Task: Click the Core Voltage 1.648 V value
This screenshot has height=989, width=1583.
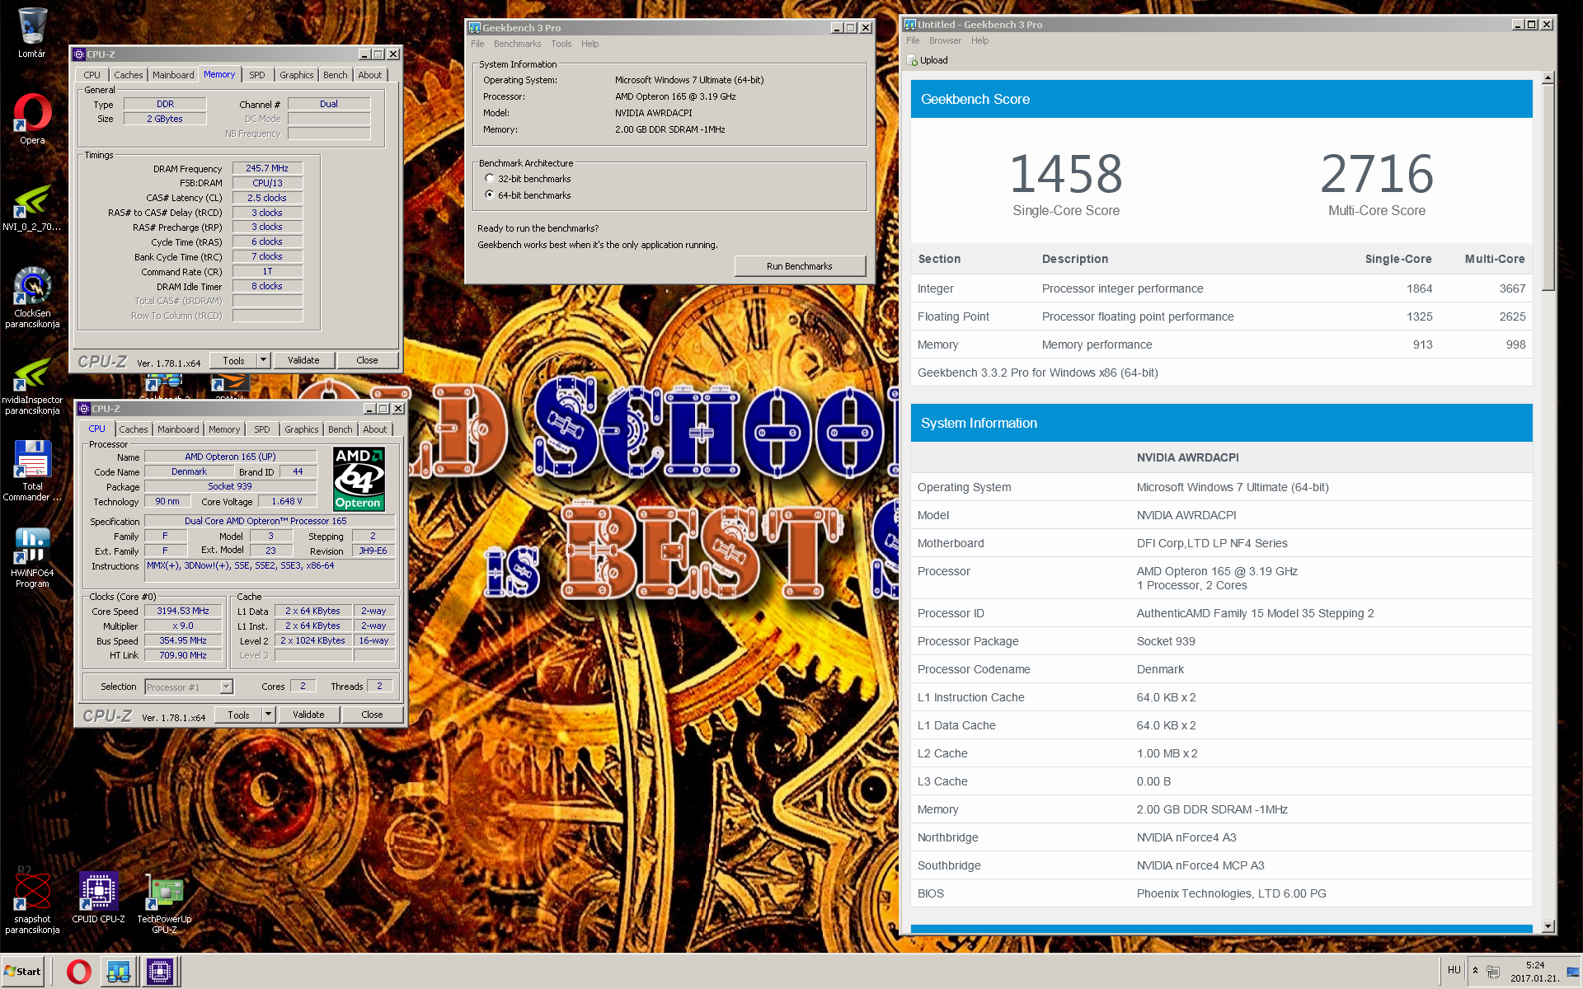Action: click(x=287, y=501)
